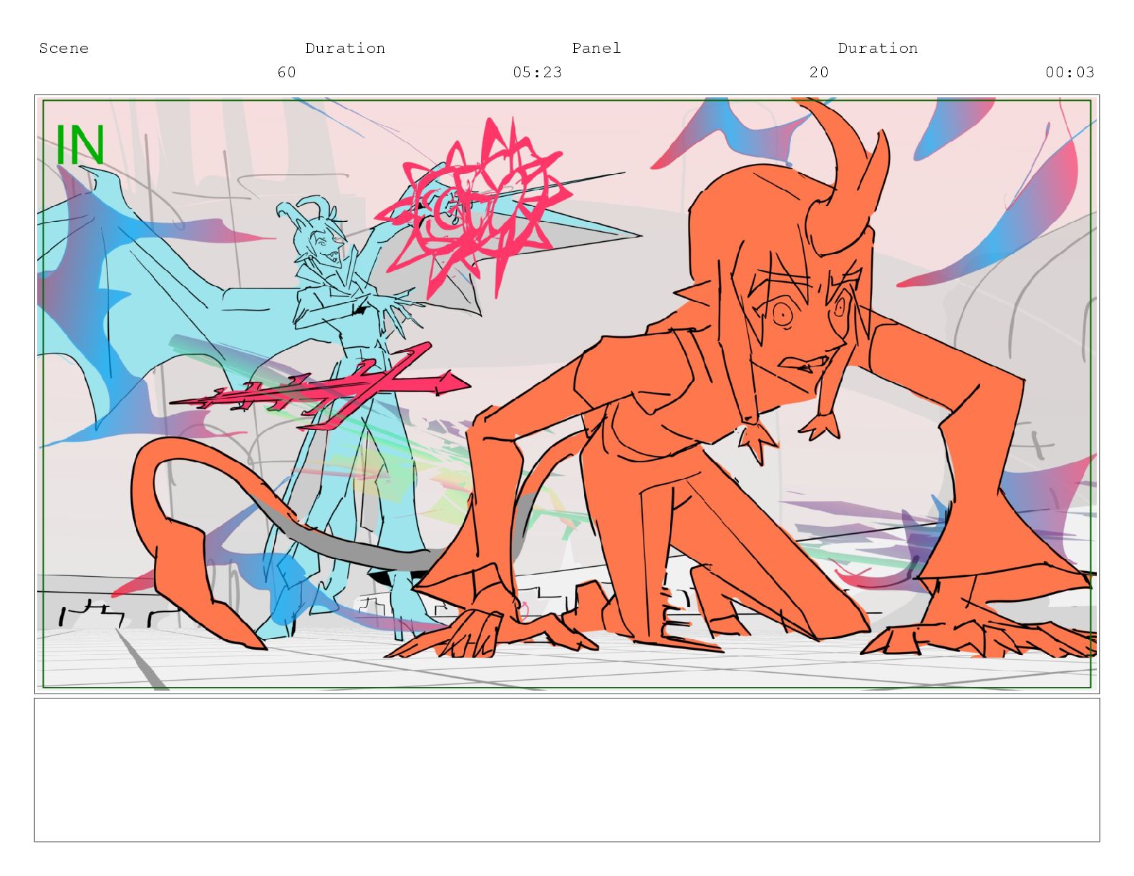Select the scene value 60
Screen dimensions: 1134x876
(286, 72)
